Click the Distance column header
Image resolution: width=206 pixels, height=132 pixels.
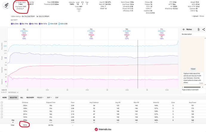click(x=25, y=103)
